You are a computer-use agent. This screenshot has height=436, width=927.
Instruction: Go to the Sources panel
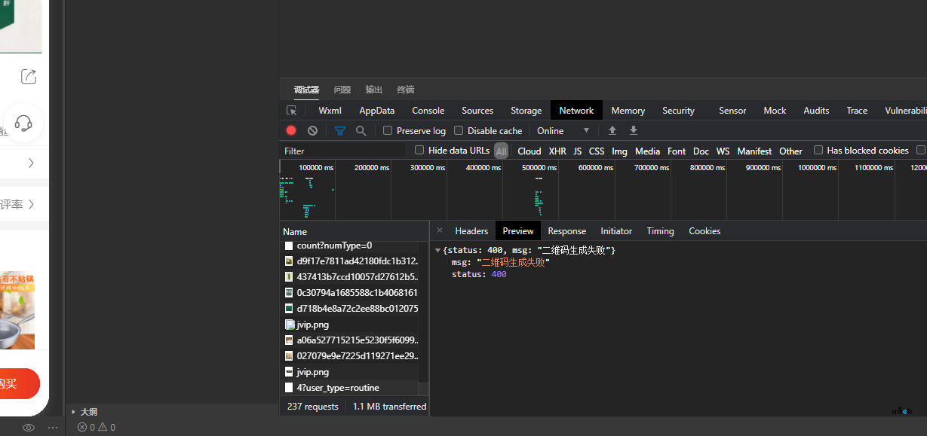pyautogui.click(x=477, y=111)
